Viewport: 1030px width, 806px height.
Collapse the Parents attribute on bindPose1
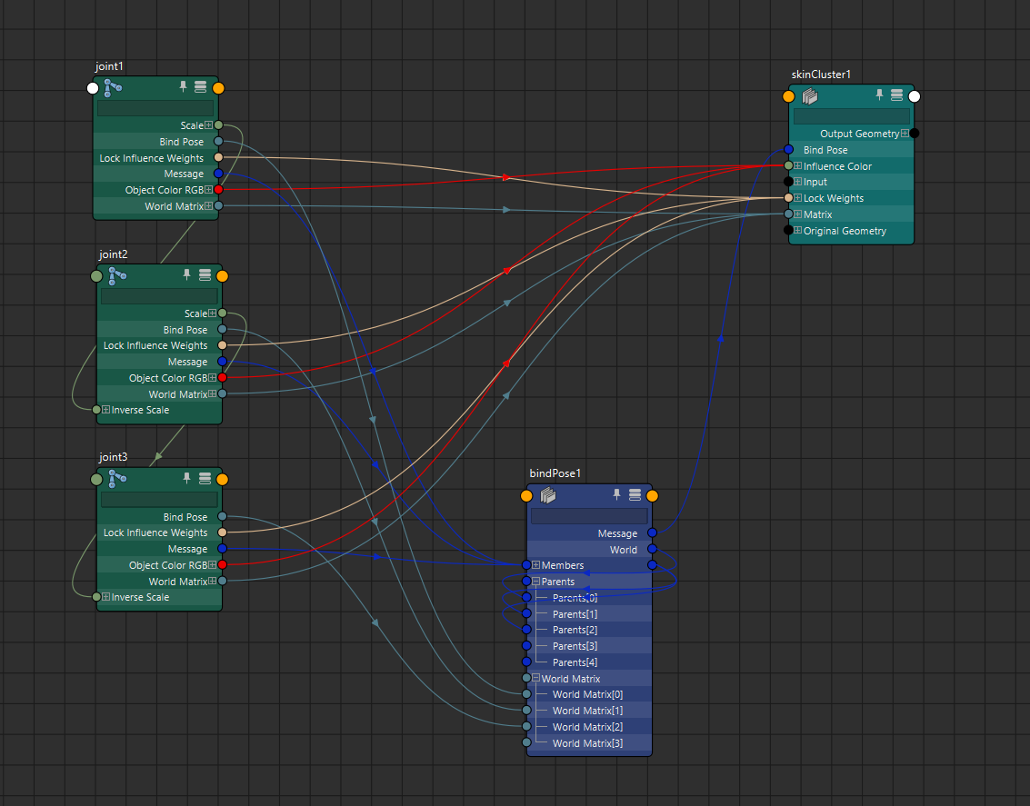(x=535, y=582)
